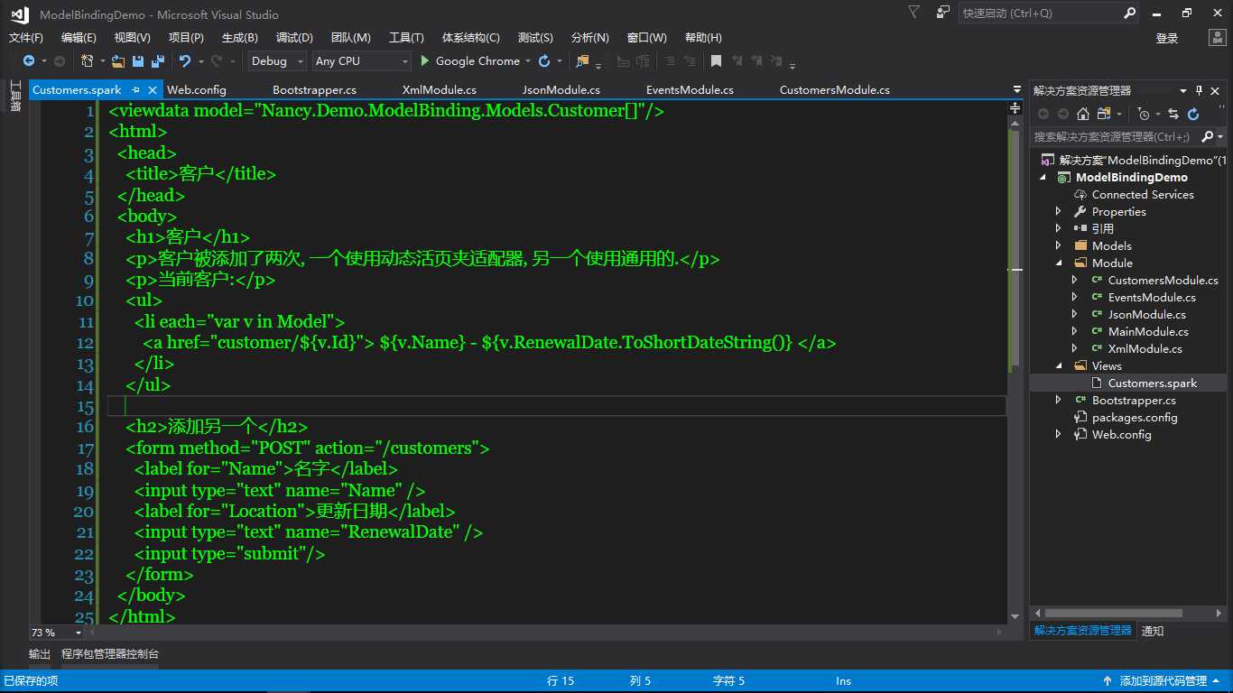Click the Quick Launch magnifier icon

pos(1130,14)
